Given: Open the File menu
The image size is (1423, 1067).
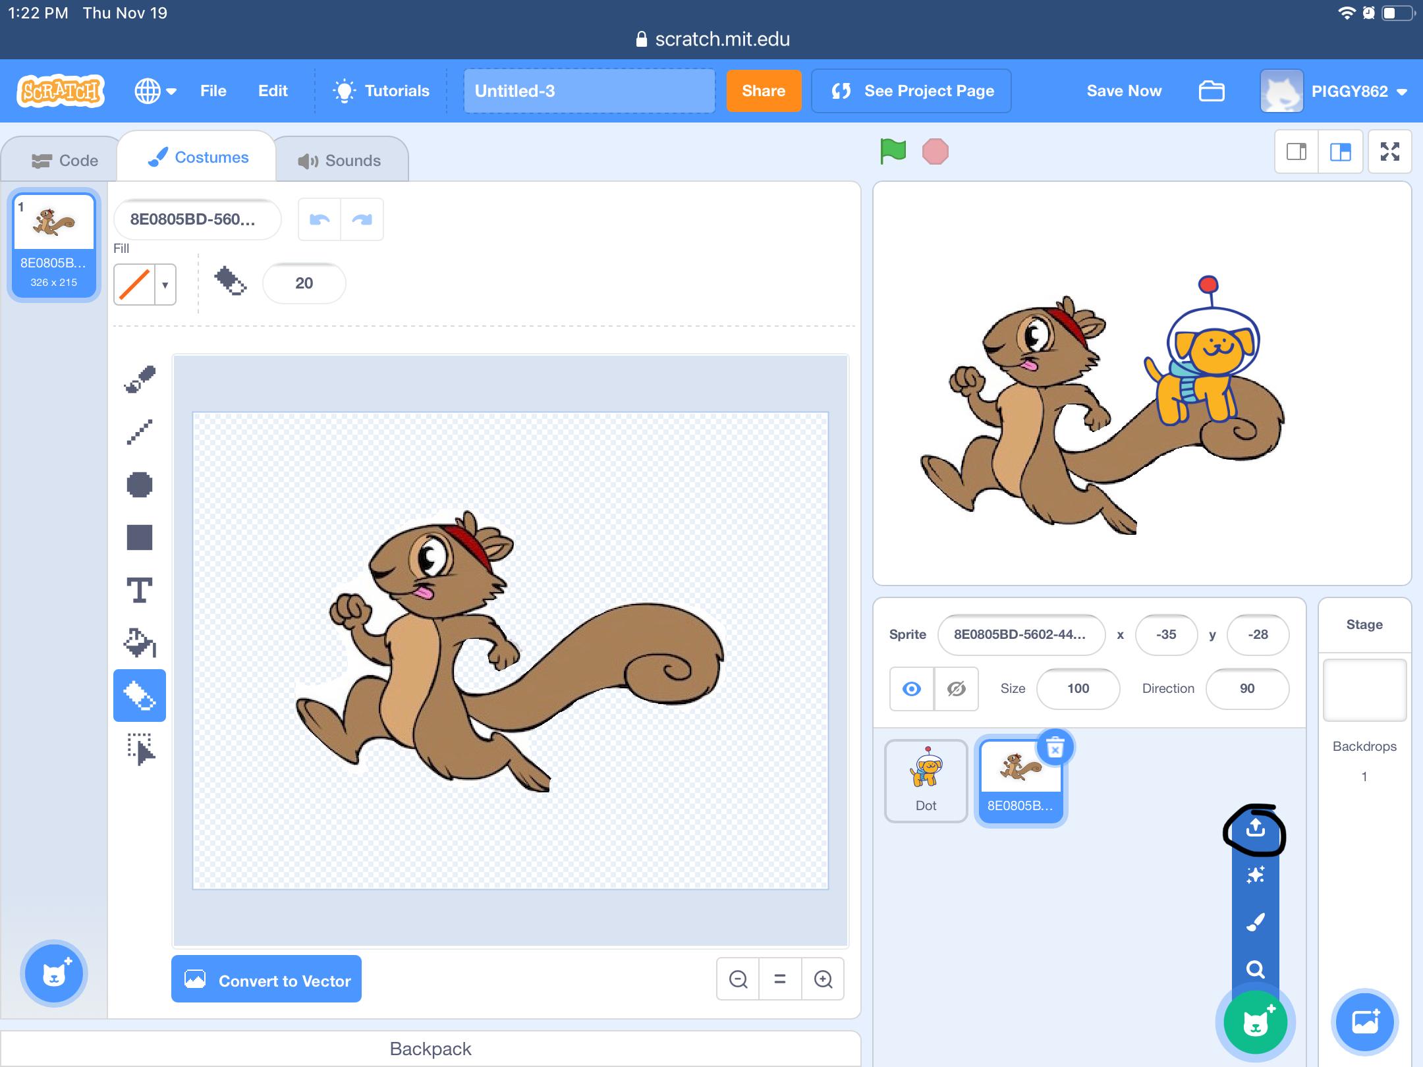Looking at the screenshot, I should pos(213,91).
